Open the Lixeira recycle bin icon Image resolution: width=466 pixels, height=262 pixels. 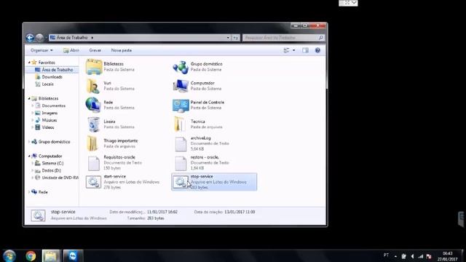pos(94,124)
